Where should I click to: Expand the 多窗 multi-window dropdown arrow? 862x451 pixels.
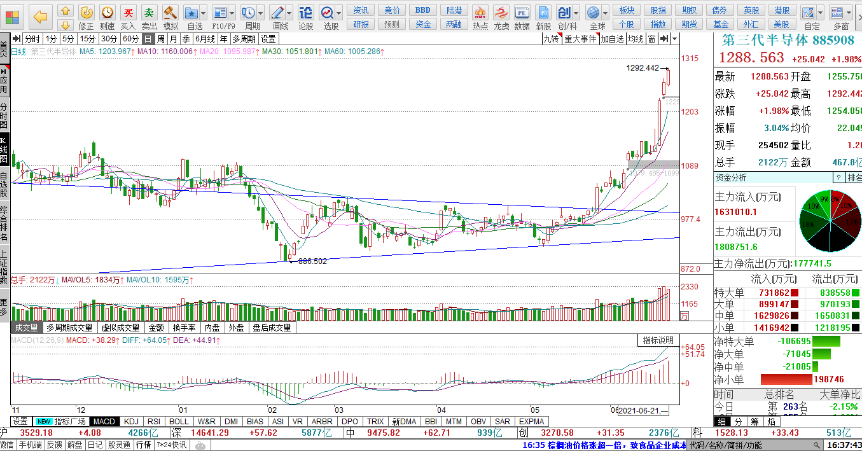[x=849, y=12]
